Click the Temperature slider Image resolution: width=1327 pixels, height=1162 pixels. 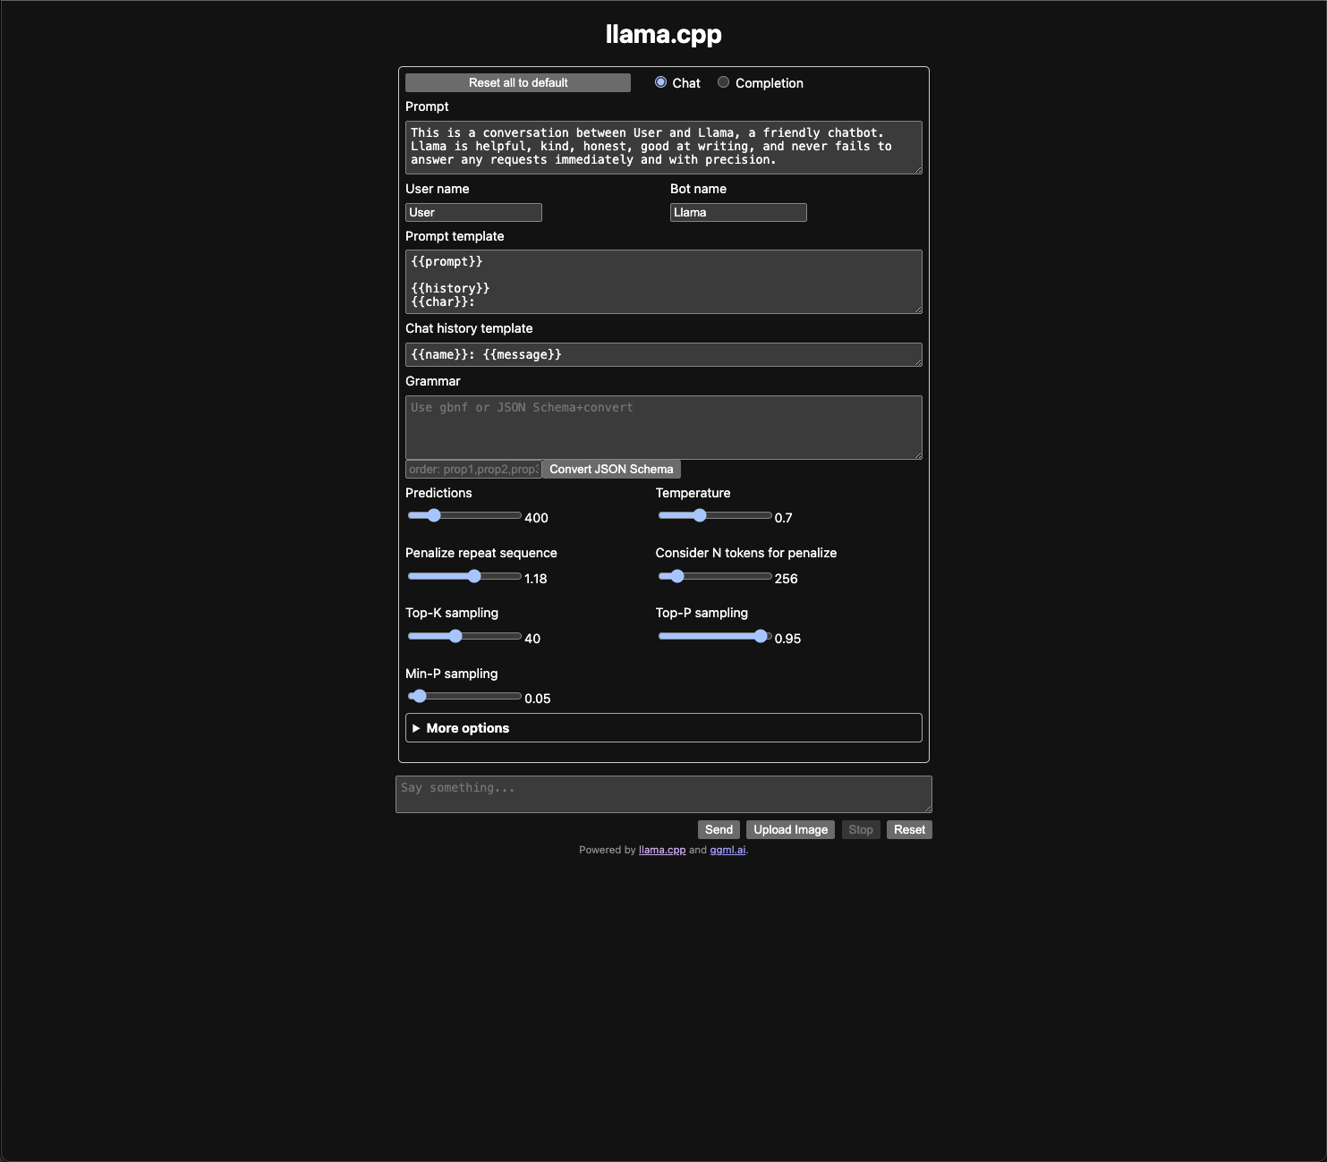tap(714, 516)
